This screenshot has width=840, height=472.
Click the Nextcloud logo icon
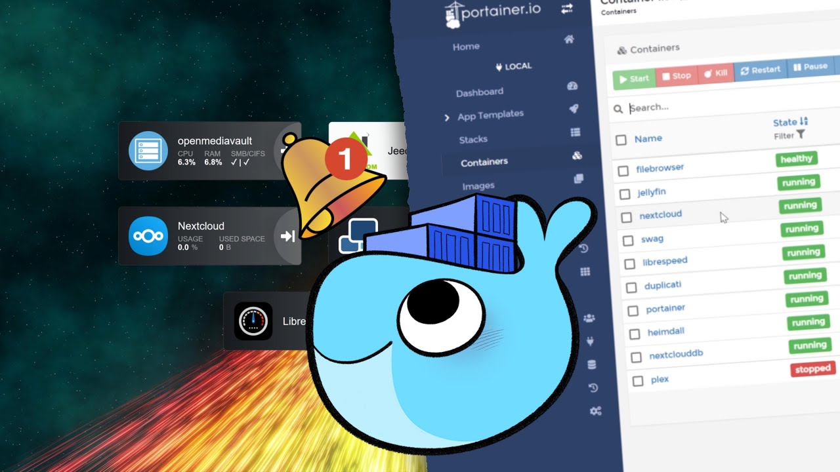pyautogui.click(x=148, y=236)
